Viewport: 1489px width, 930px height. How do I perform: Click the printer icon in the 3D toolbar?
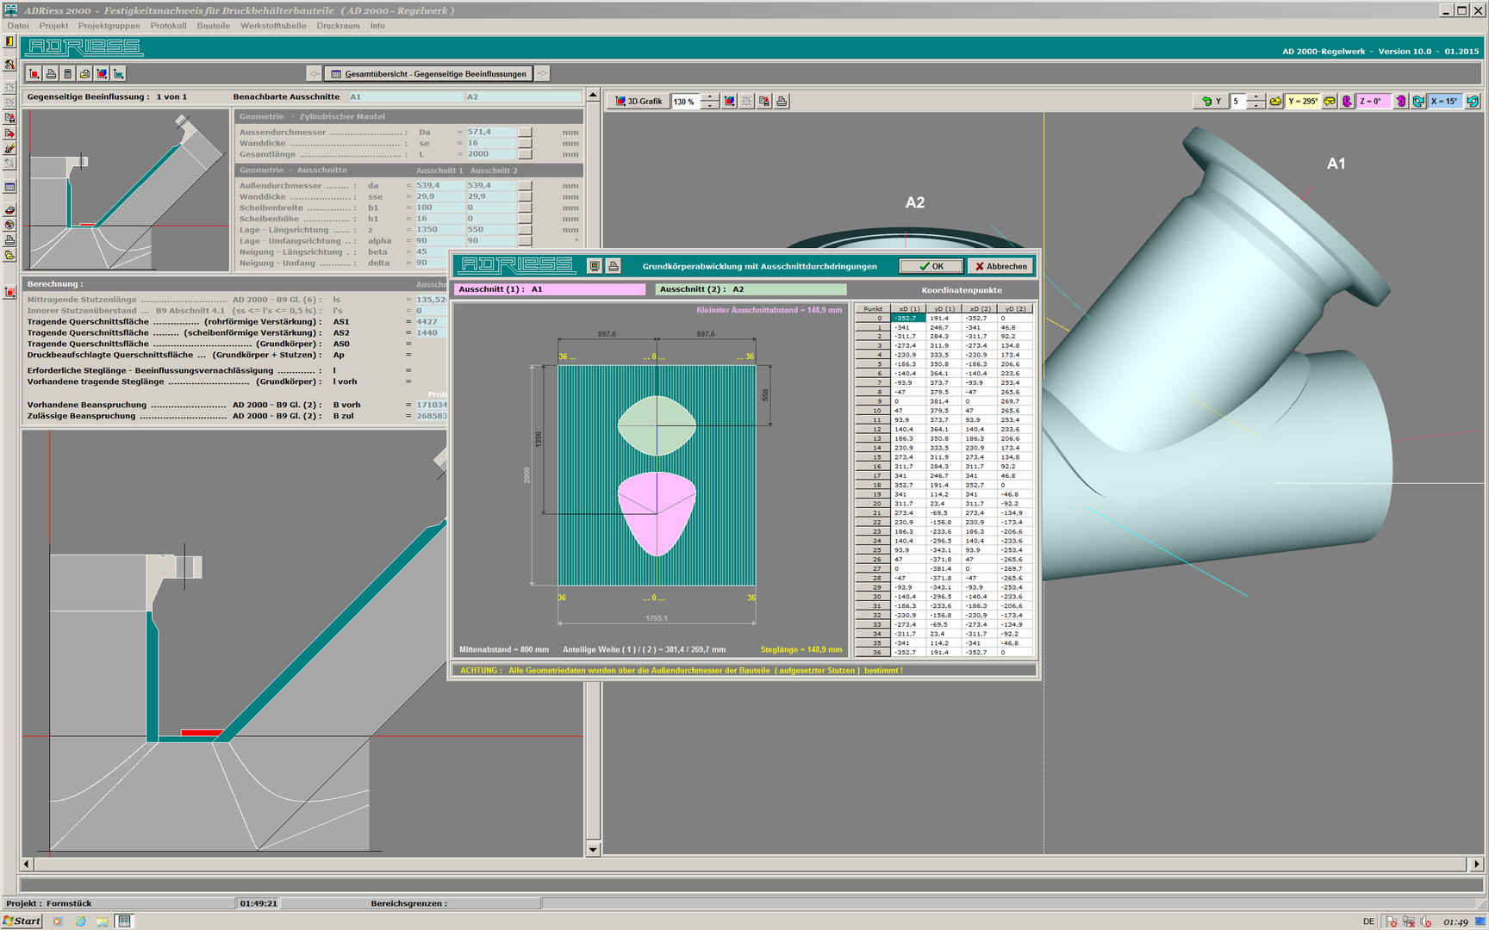782,102
